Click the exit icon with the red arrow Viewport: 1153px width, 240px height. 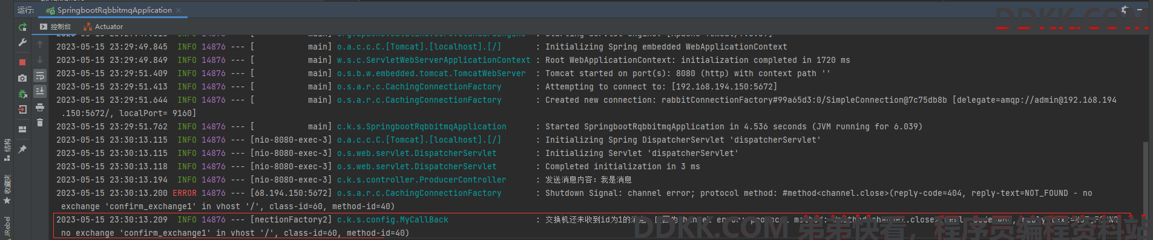[x=22, y=109]
